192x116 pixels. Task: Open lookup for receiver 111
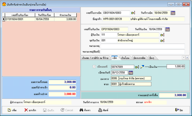[162, 35]
